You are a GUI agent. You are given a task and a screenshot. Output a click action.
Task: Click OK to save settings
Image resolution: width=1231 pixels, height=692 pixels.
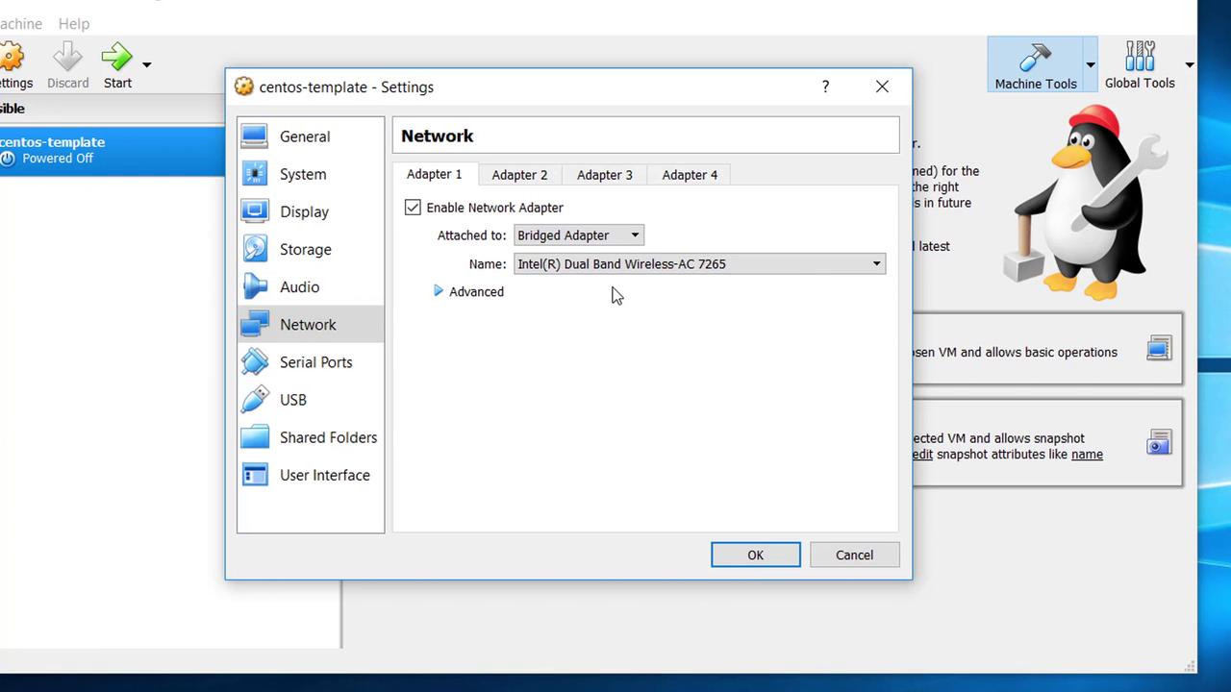[755, 555]
